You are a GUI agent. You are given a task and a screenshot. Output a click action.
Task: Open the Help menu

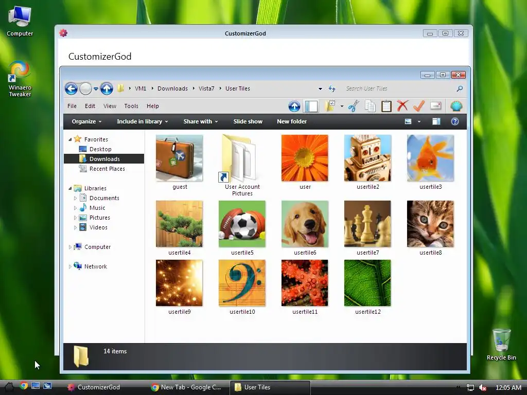click(x=152, y=106)
